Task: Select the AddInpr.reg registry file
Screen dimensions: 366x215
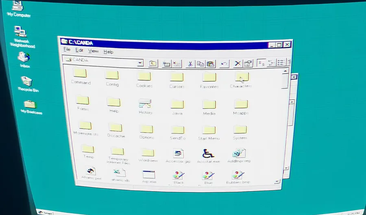Action: (239, 156)
